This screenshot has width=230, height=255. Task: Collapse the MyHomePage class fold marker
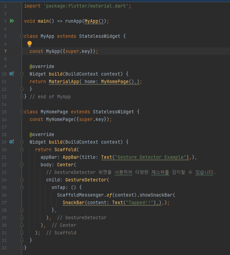point(22,112)
